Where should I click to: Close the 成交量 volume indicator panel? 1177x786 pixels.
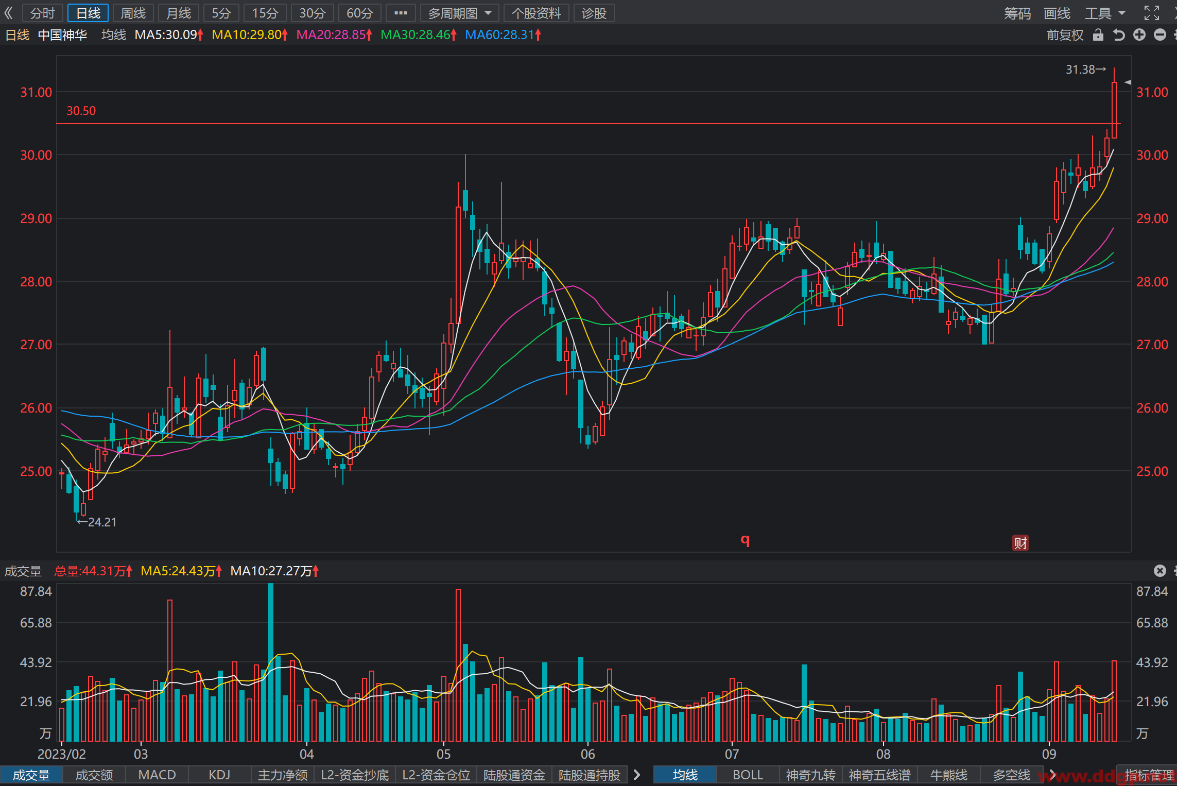pos(1159,571)
